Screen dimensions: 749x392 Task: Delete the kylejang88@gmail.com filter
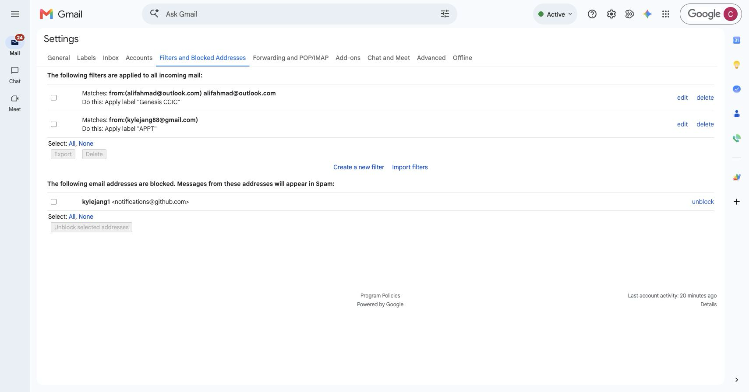705,124
